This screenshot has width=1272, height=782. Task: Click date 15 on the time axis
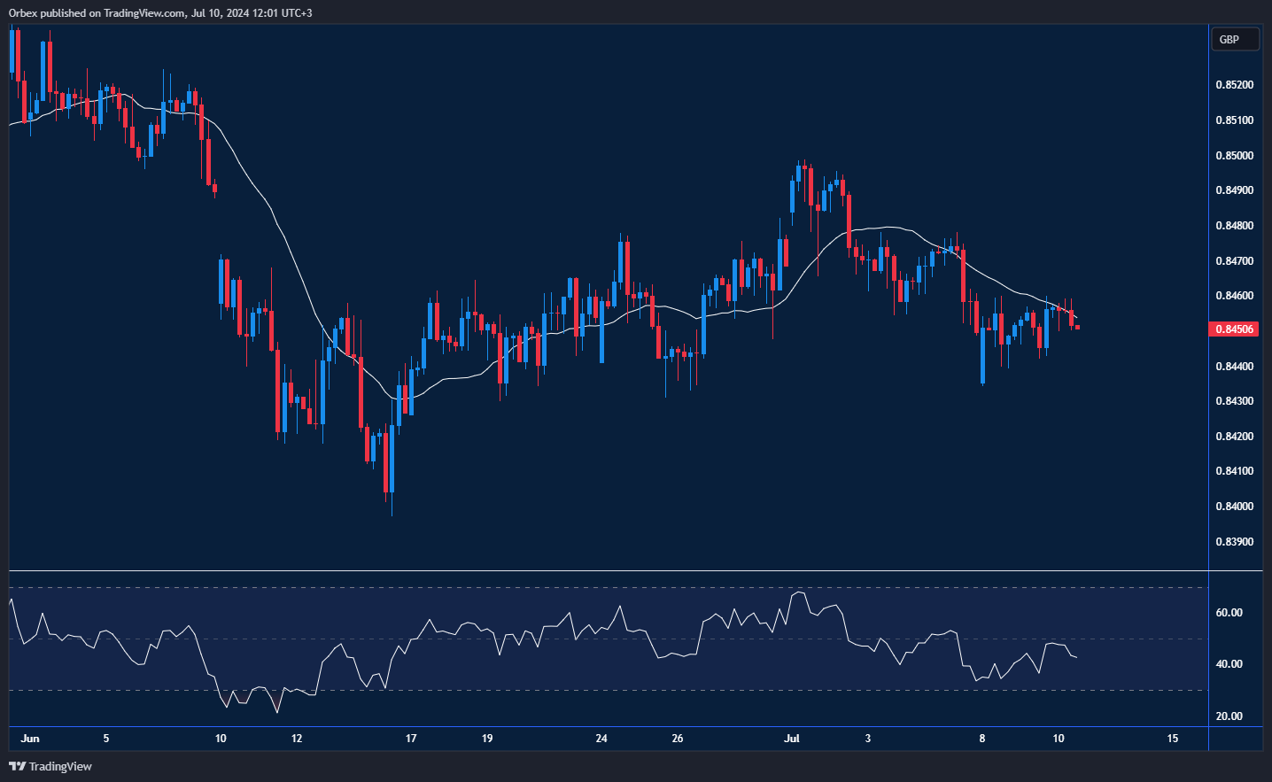pos(1172,739)
